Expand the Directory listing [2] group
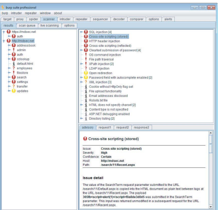 click(81, 119)
